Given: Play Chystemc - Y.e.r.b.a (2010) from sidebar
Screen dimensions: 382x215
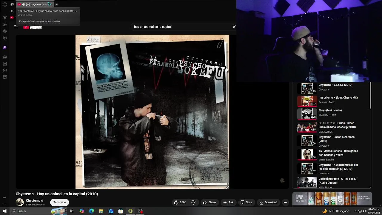Looking at the screenshot, I should click(335, 85).
